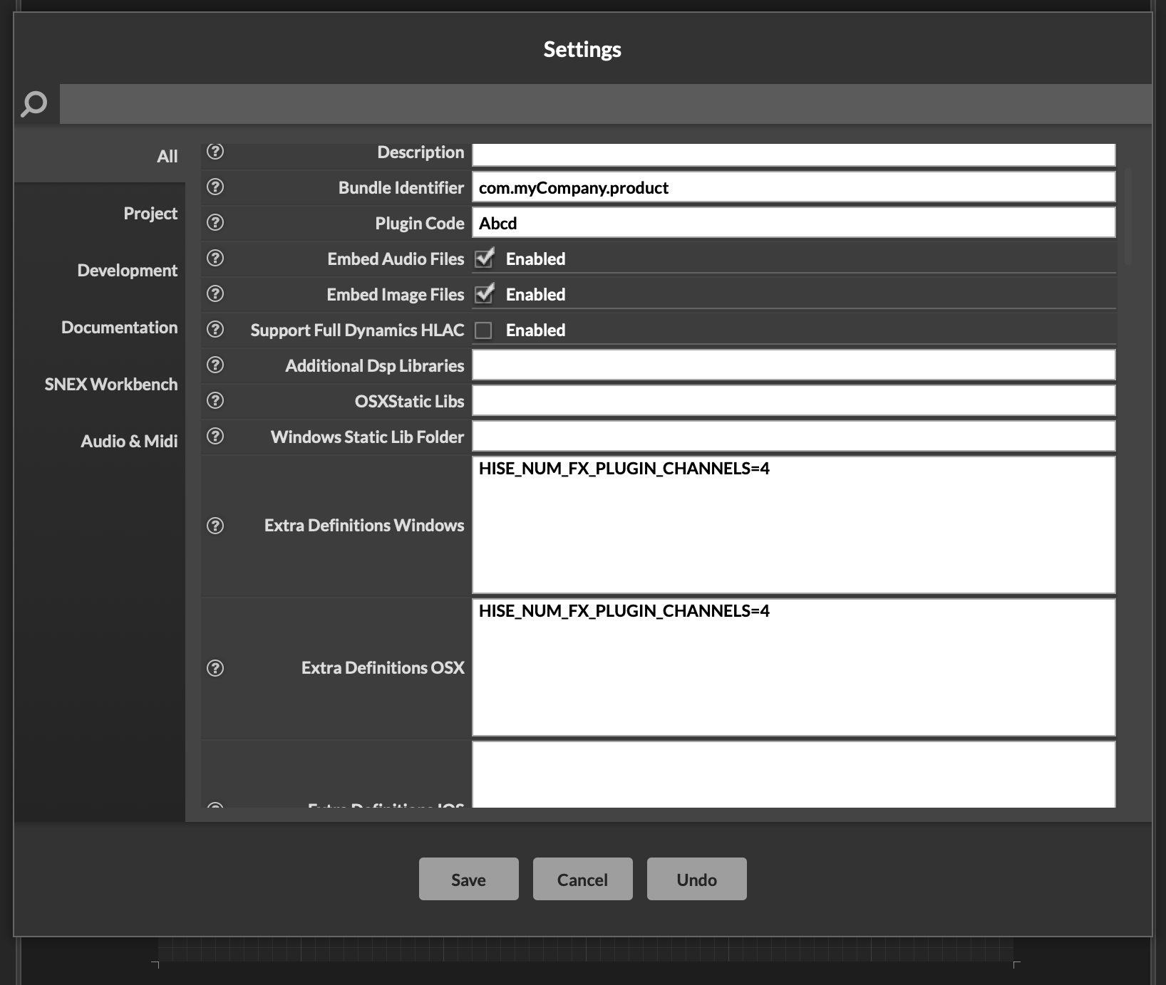
Task: Click the Extra Definitions IOS text area
Action: point(794,774)
